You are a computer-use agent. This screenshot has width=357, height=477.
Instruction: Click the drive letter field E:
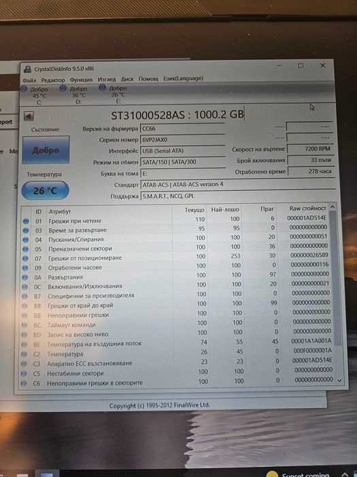pos(183,173)
